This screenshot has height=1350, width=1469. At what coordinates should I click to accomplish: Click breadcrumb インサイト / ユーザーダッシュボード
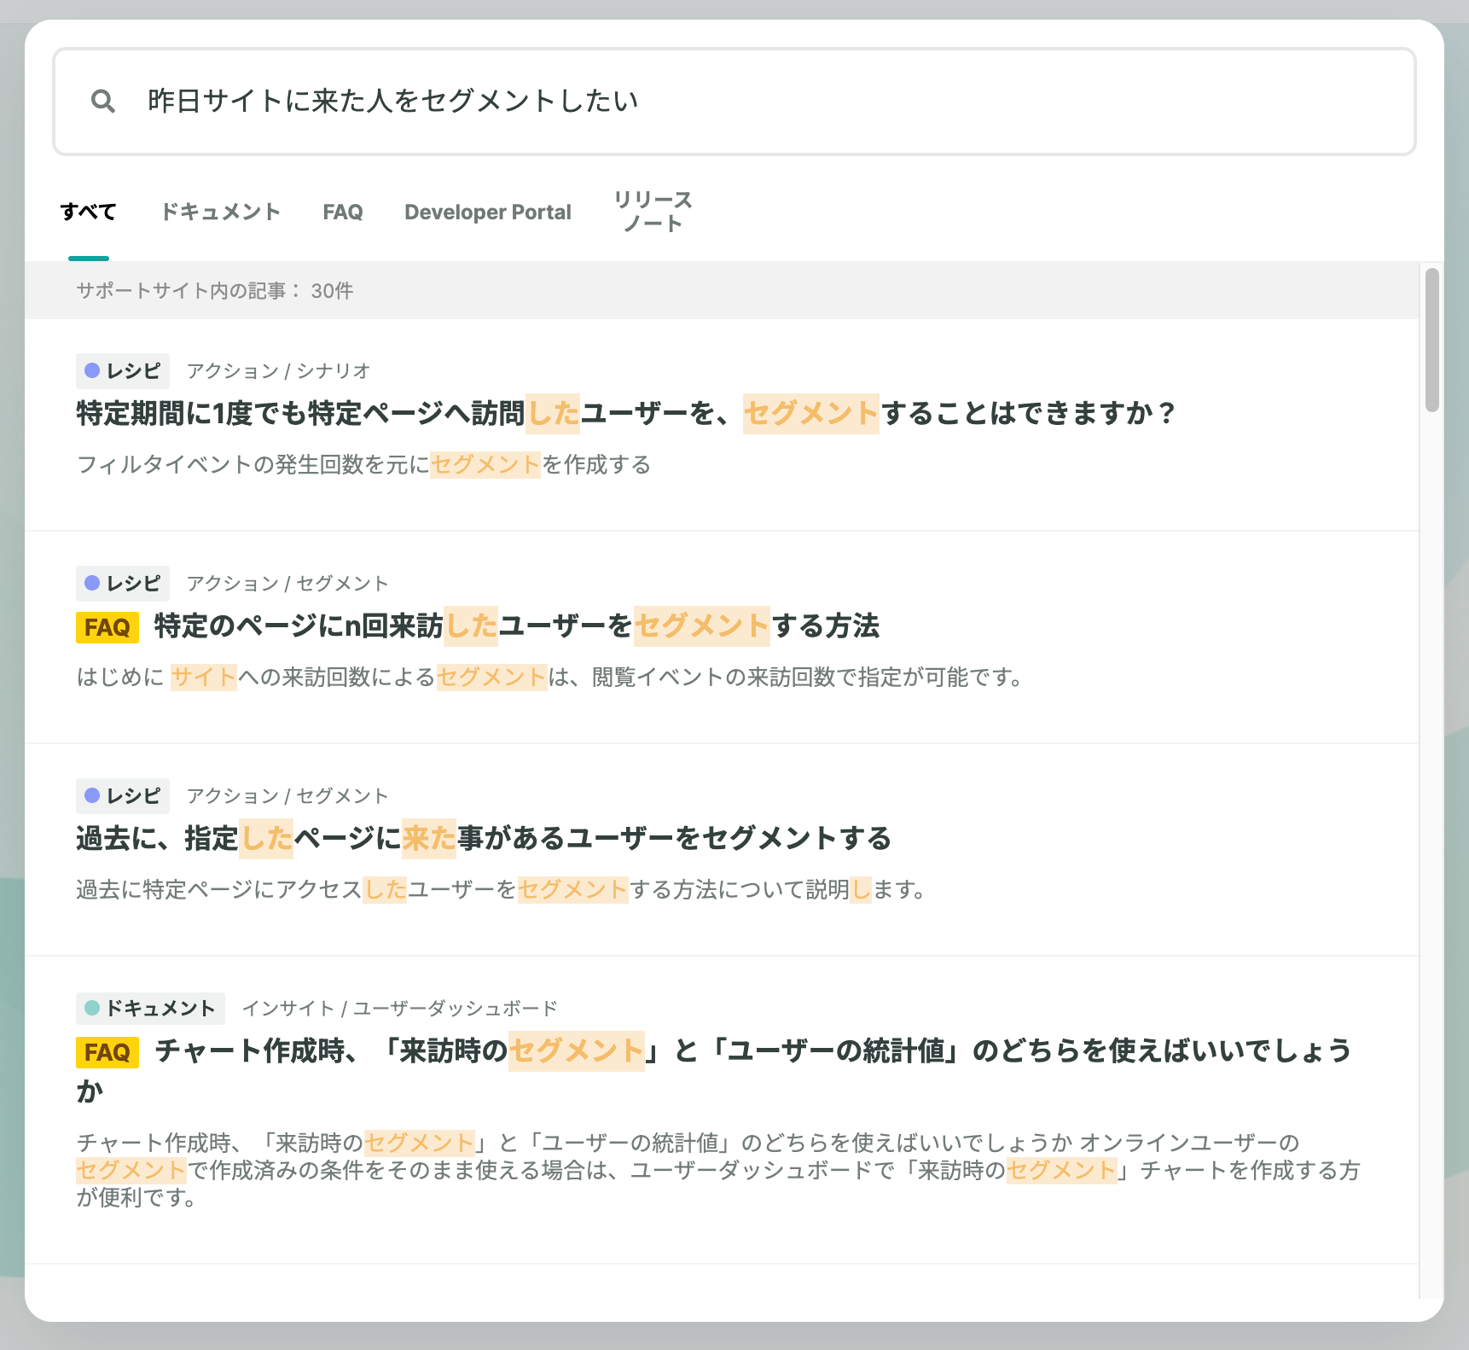pos(400,1008)
